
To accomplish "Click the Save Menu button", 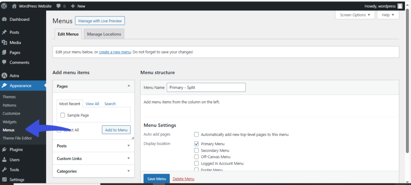I will click(157, 179).
